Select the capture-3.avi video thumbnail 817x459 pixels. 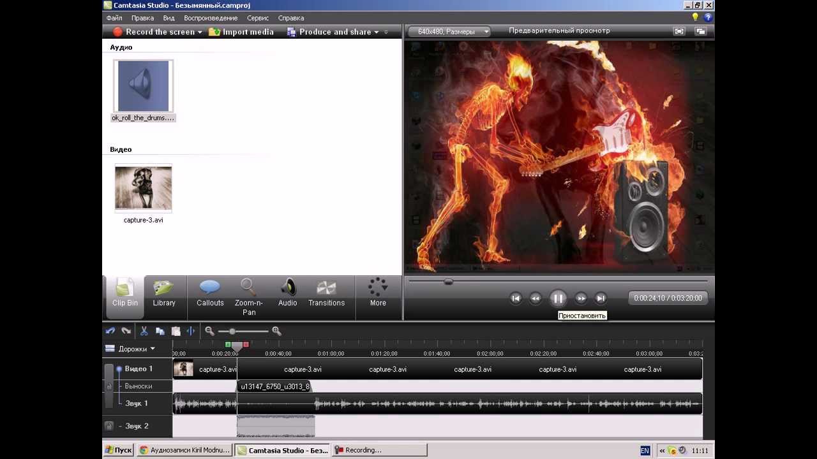(143, 187)
